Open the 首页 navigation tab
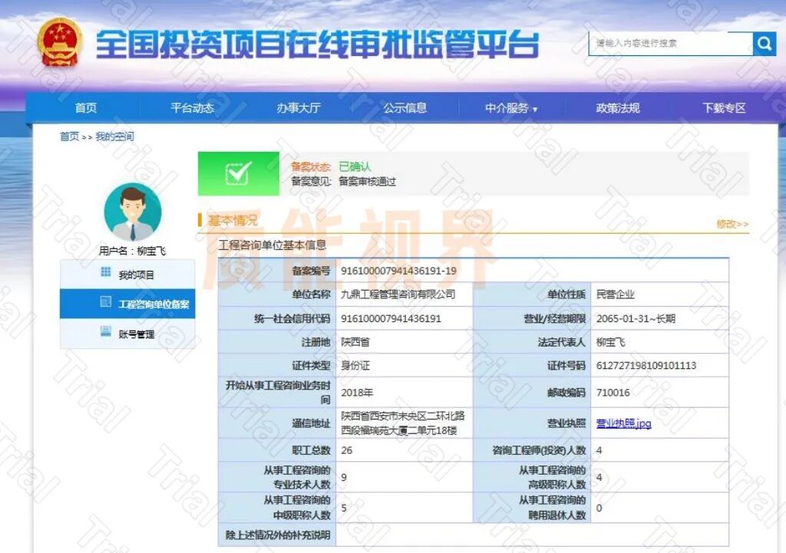The height and width of the screenshot is (553, 786). (86, 108)
